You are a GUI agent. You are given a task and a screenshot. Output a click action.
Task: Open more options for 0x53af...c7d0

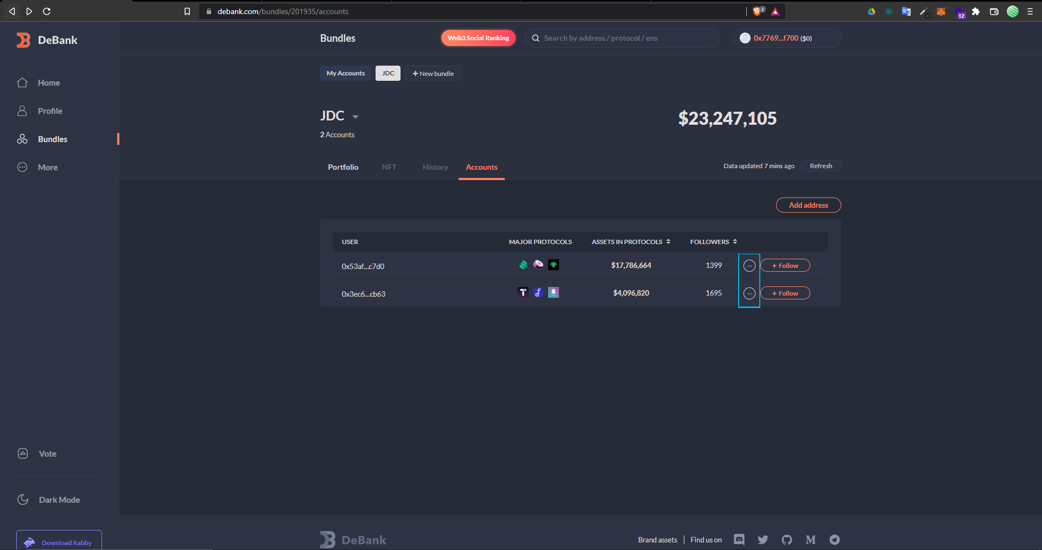tap(749, 266)
